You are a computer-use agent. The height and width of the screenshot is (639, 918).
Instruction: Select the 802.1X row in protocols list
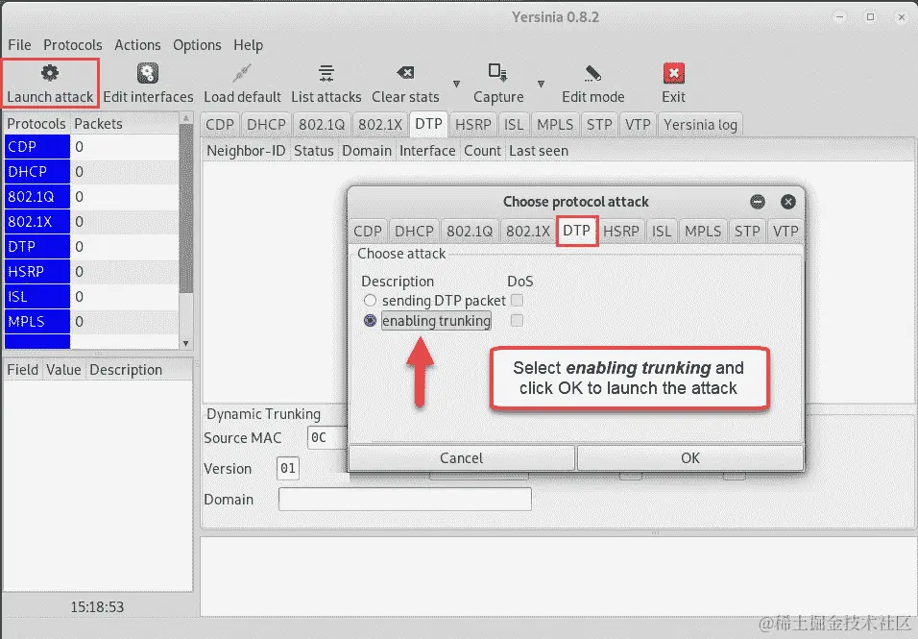(x=91, y=221)
